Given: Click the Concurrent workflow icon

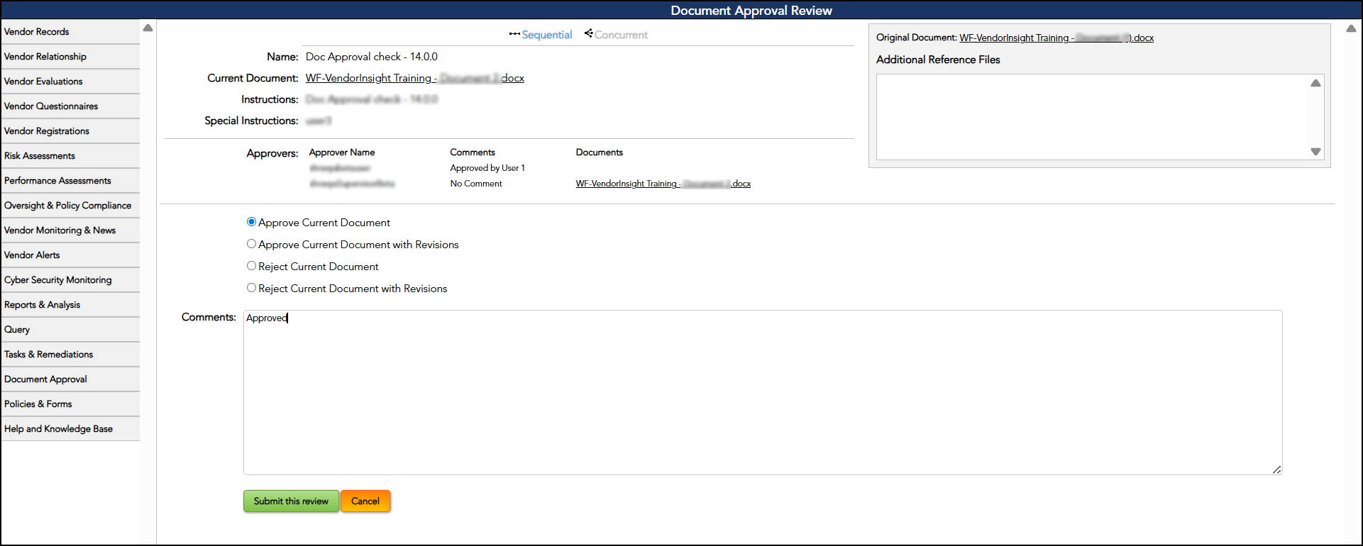Looking at the screenshot, I should coord(588,33).
